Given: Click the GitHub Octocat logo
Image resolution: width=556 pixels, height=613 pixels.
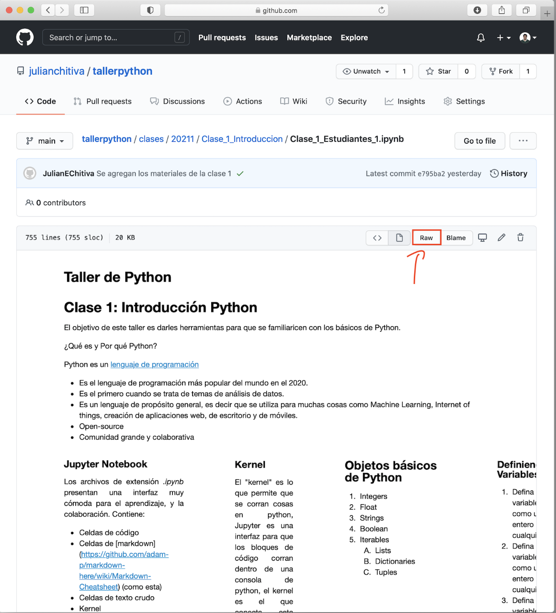Looking at the screenshot, I should [25, 37].
